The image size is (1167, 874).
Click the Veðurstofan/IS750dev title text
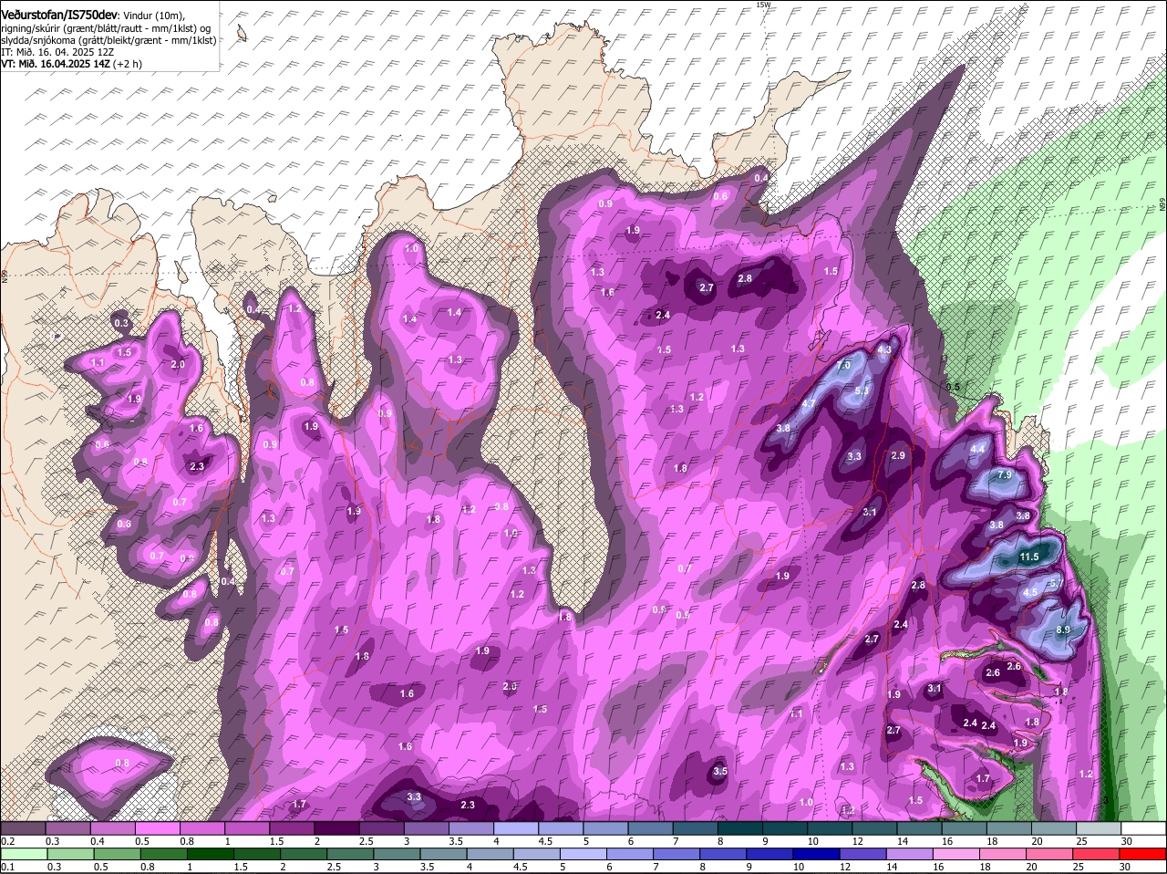point(59,16)
